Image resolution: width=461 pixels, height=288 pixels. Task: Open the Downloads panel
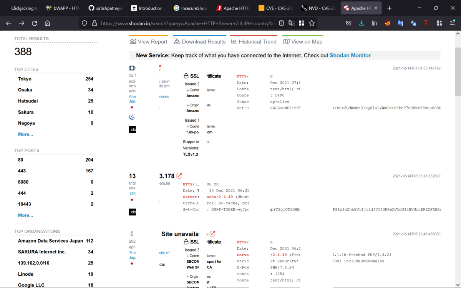coord(362,23)
